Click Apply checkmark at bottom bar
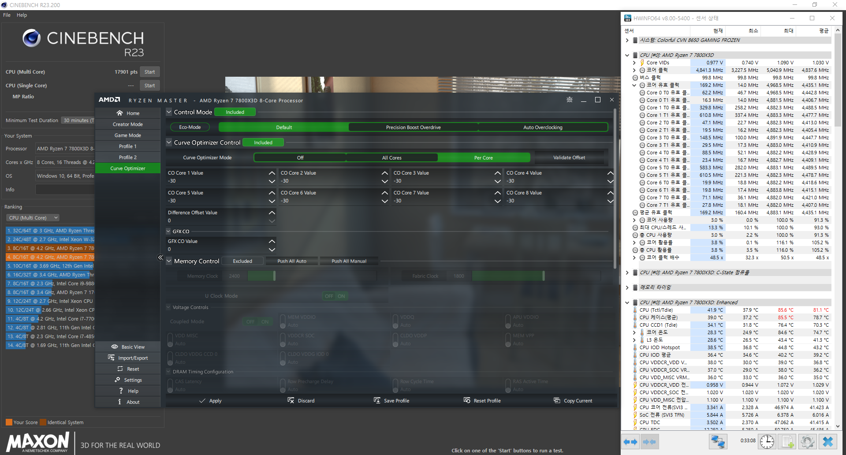 coord(210,401)
